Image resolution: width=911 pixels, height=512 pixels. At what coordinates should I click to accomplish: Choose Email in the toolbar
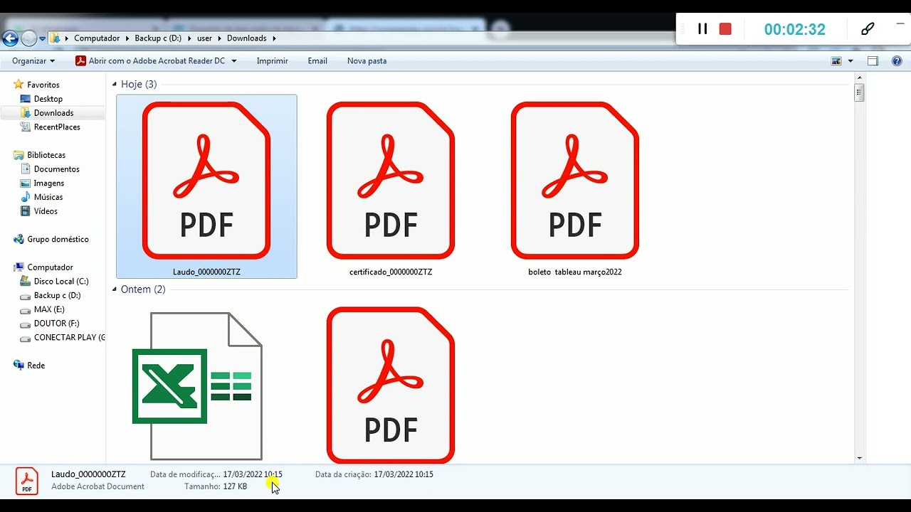tap(317, 61)
